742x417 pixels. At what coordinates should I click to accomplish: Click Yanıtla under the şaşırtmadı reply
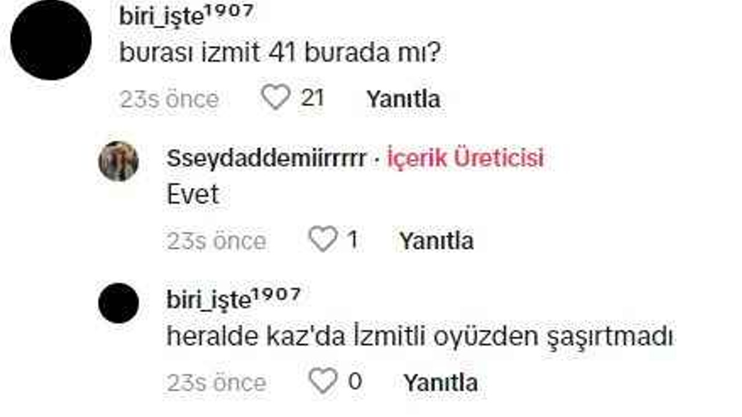click(x=441, y=383)
